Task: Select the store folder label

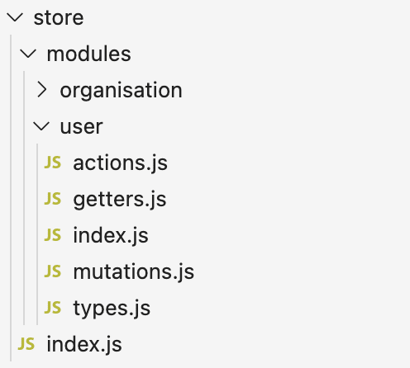Action: pos(59,18)
